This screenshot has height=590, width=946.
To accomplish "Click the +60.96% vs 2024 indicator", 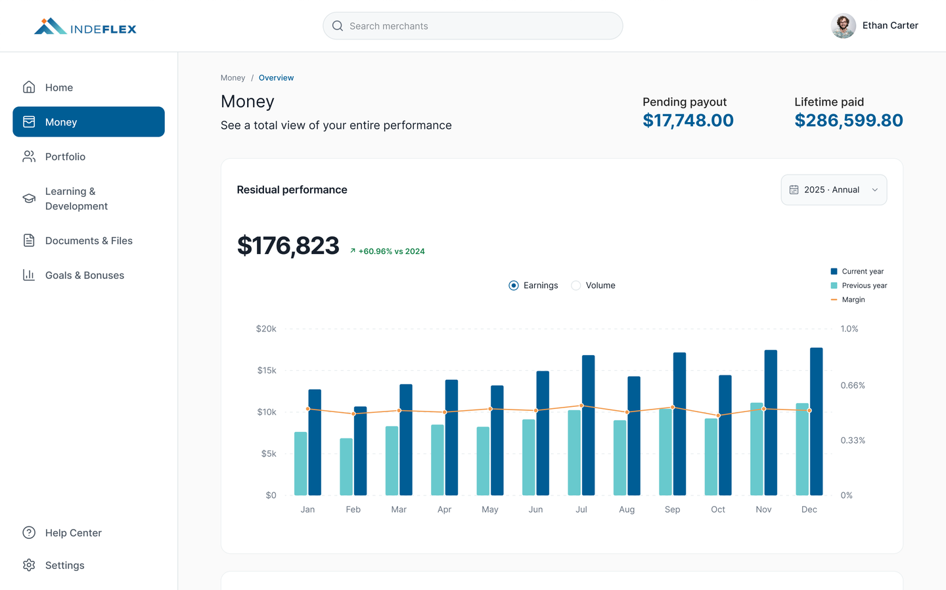I will (388, 251).
